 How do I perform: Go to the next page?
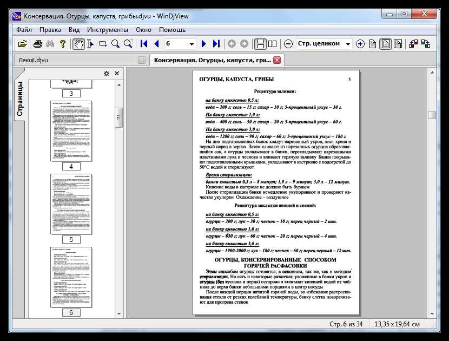click(203, 44)
